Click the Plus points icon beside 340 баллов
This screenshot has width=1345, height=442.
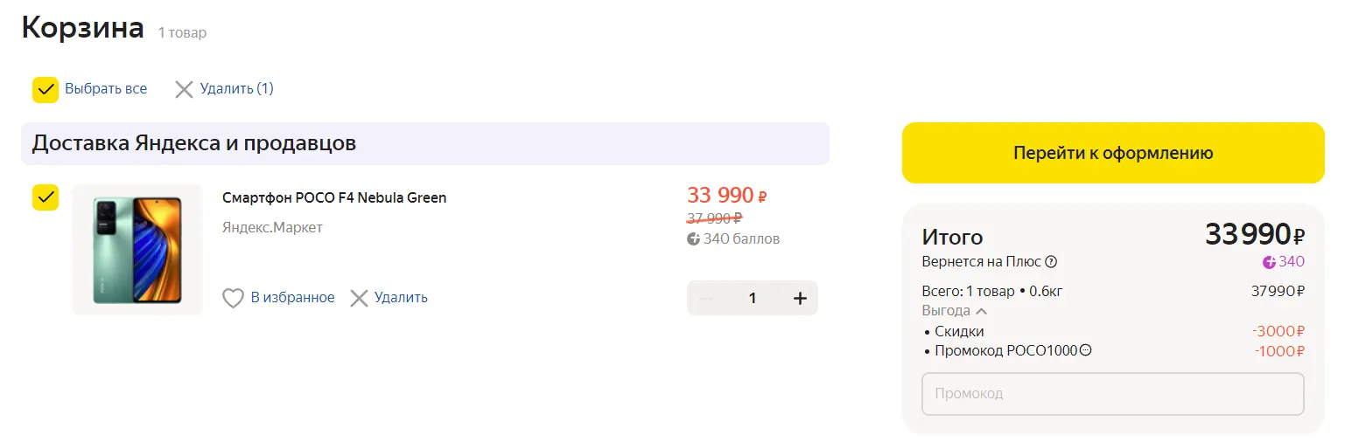pyautogui.click(x=694, y=239)
